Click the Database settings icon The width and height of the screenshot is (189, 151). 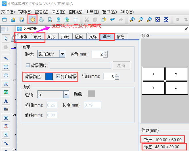click(x=58, y=20)
